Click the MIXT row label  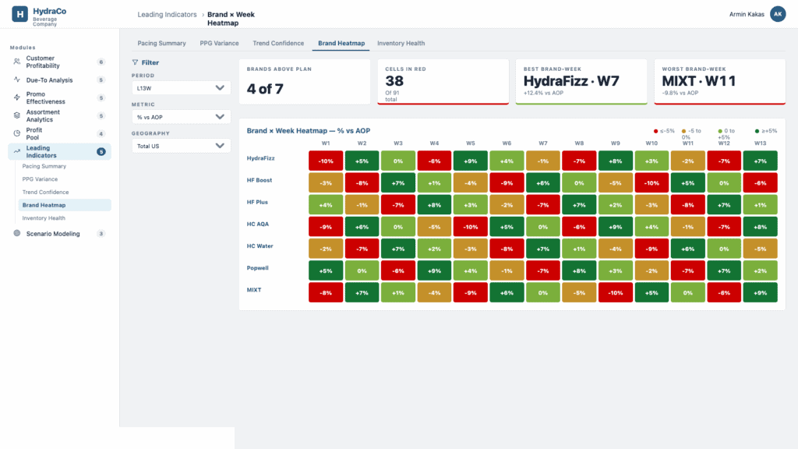(x=254, y=290)
